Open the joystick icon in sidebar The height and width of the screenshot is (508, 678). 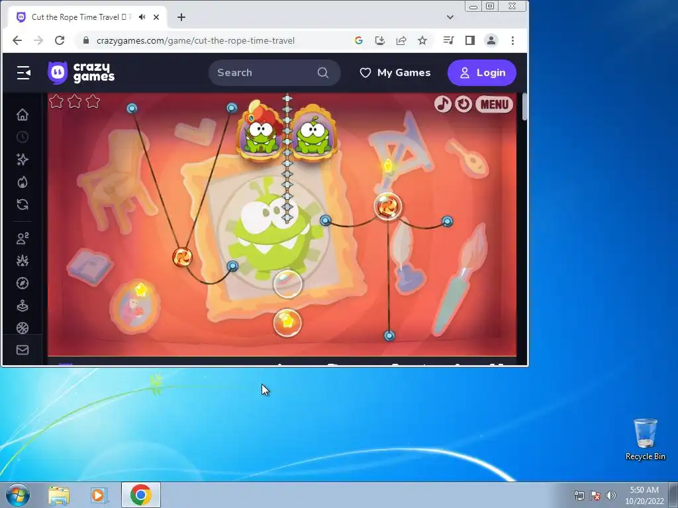pos(23,306)
